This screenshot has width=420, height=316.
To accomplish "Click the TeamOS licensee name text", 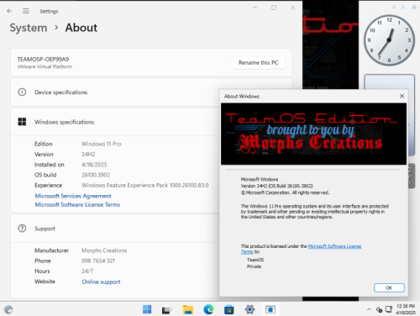I will click(255, 260).
